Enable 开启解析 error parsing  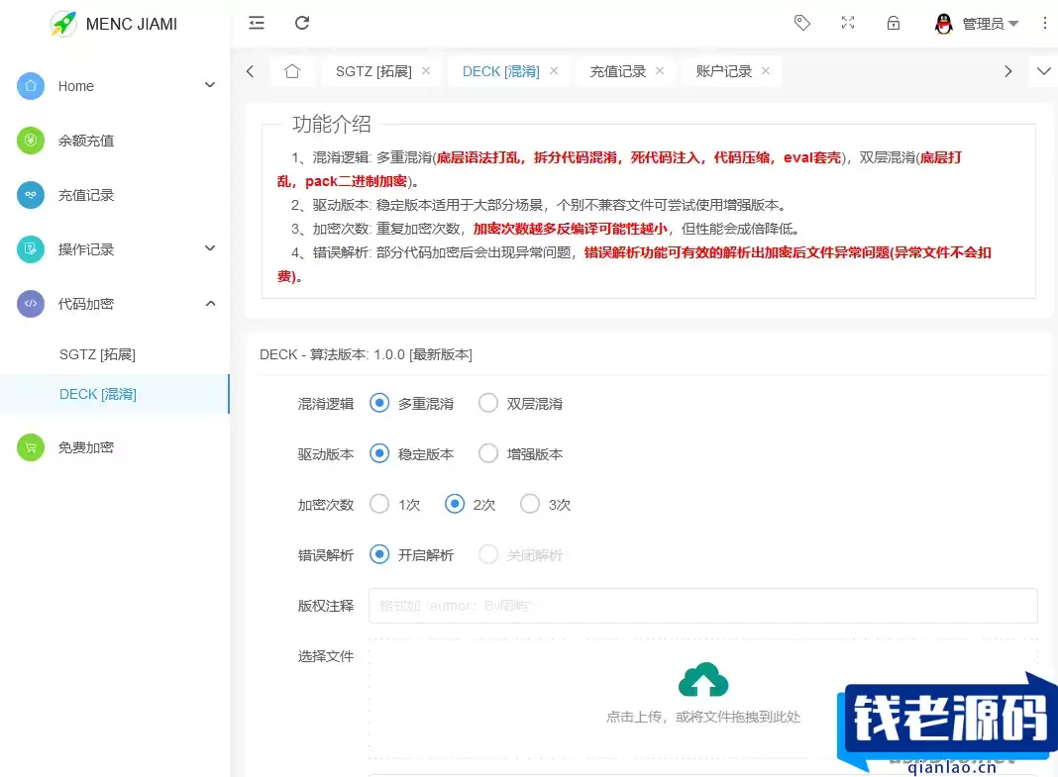(x=379, y=554)
